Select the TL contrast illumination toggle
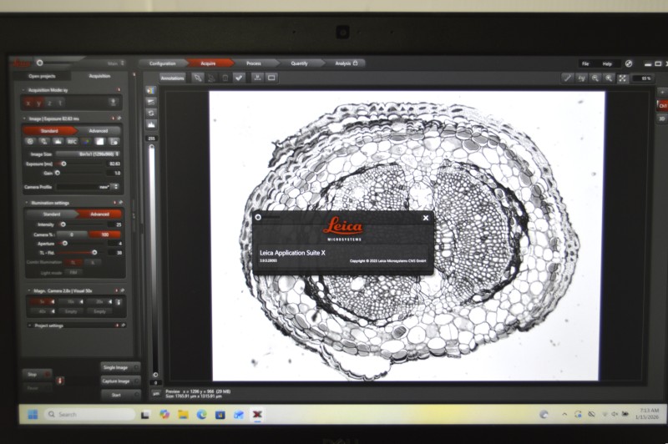 coord(73,262)
